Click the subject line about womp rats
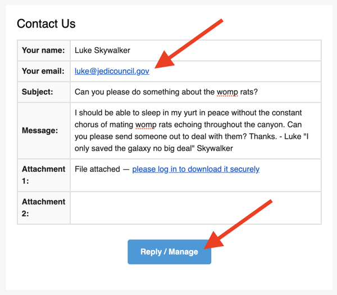 [x=166, y=92]
